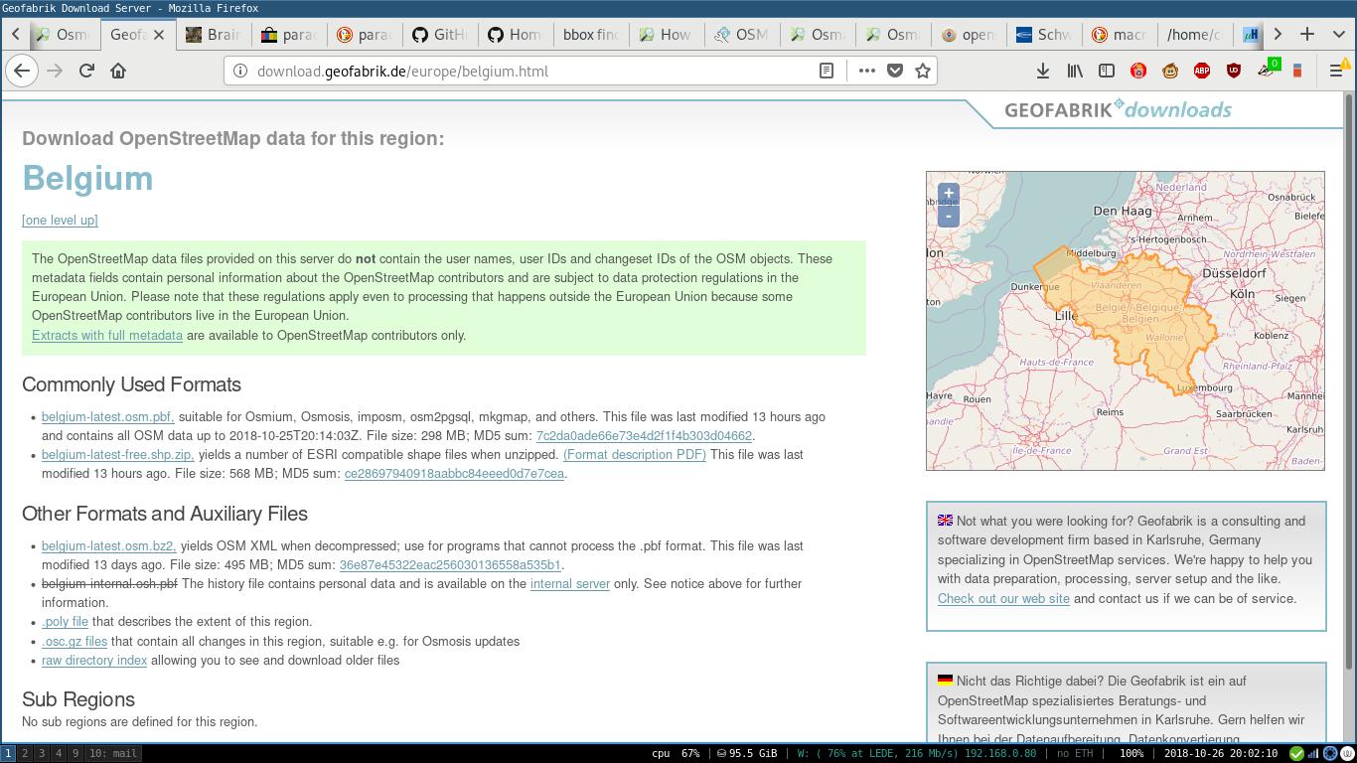Open a new tab with plus

click(1307, 34)
